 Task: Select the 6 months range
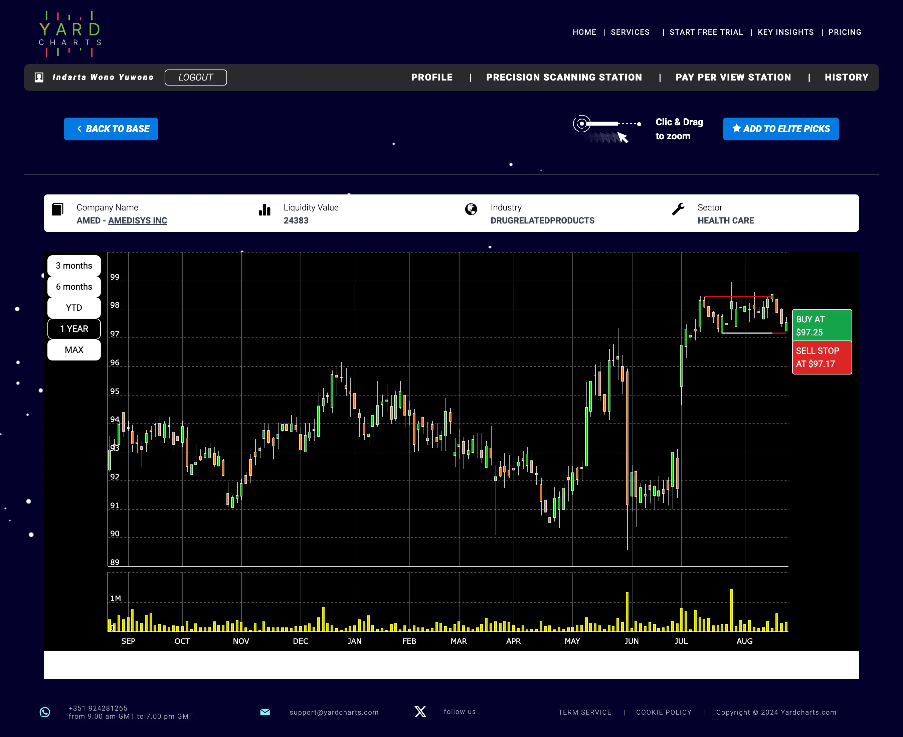(74, 287)
